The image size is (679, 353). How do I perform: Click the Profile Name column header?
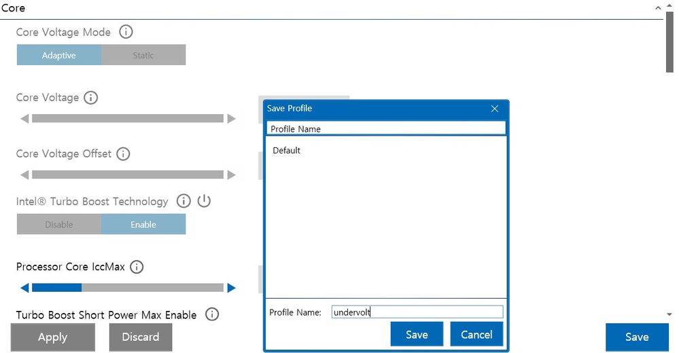385,128
